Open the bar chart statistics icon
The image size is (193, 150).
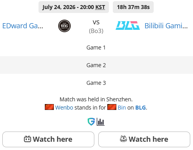click(x=101, y=122)
